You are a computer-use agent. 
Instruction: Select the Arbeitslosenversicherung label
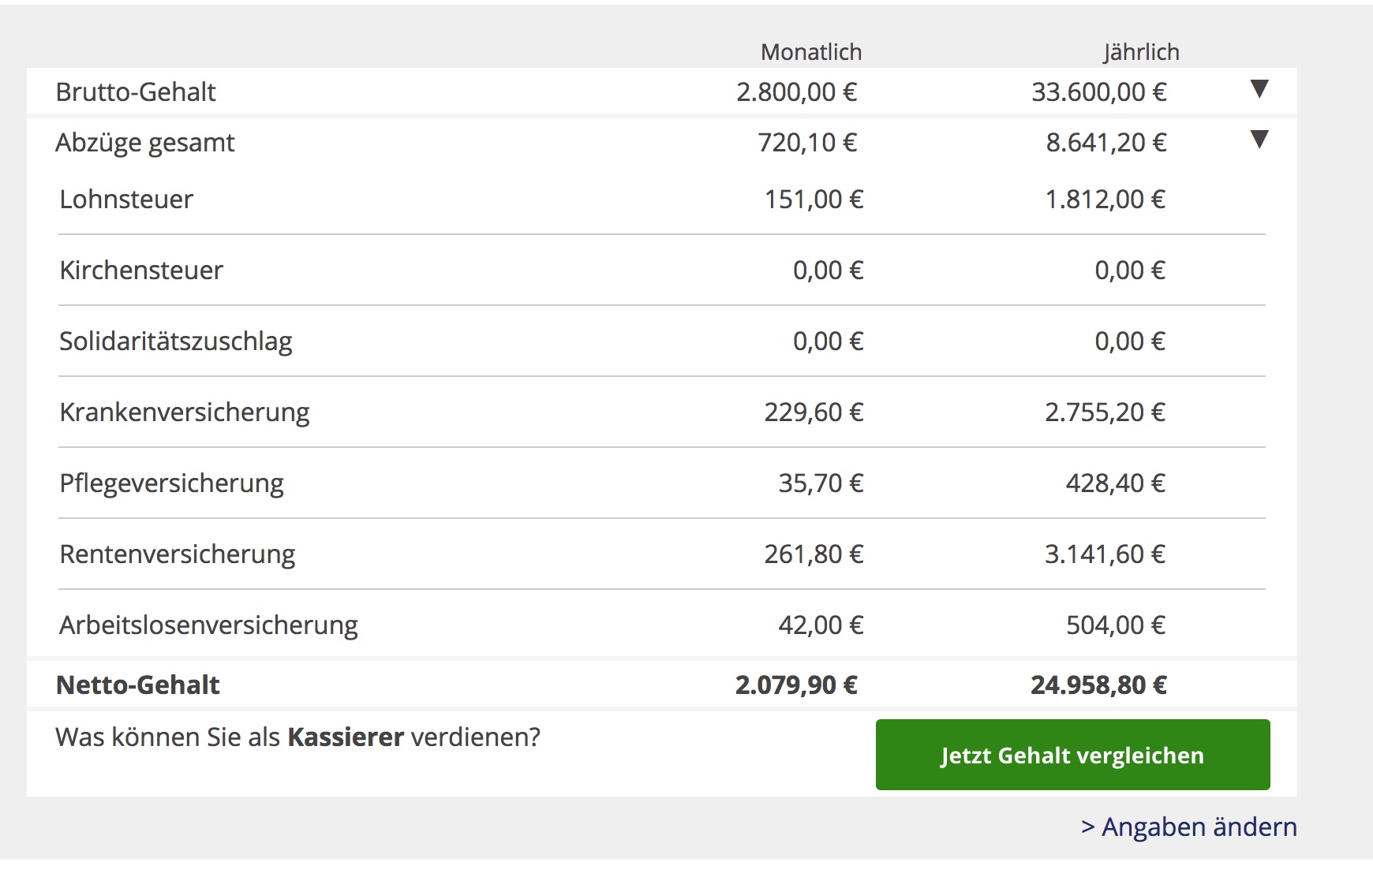tap(208, 625)
